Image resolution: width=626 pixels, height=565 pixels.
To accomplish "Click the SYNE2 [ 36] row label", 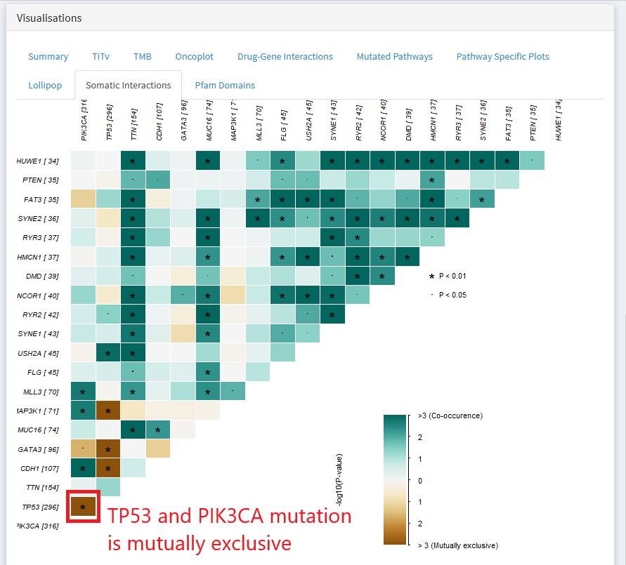I will tap(38, 218).
